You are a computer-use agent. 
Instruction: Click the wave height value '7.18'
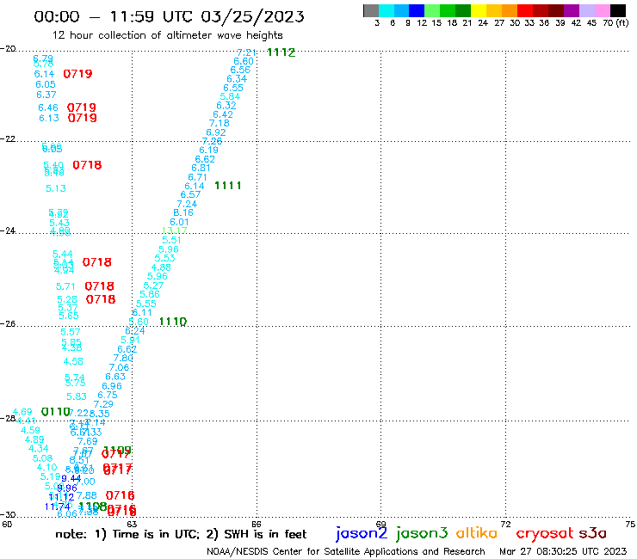coord(220,123)
